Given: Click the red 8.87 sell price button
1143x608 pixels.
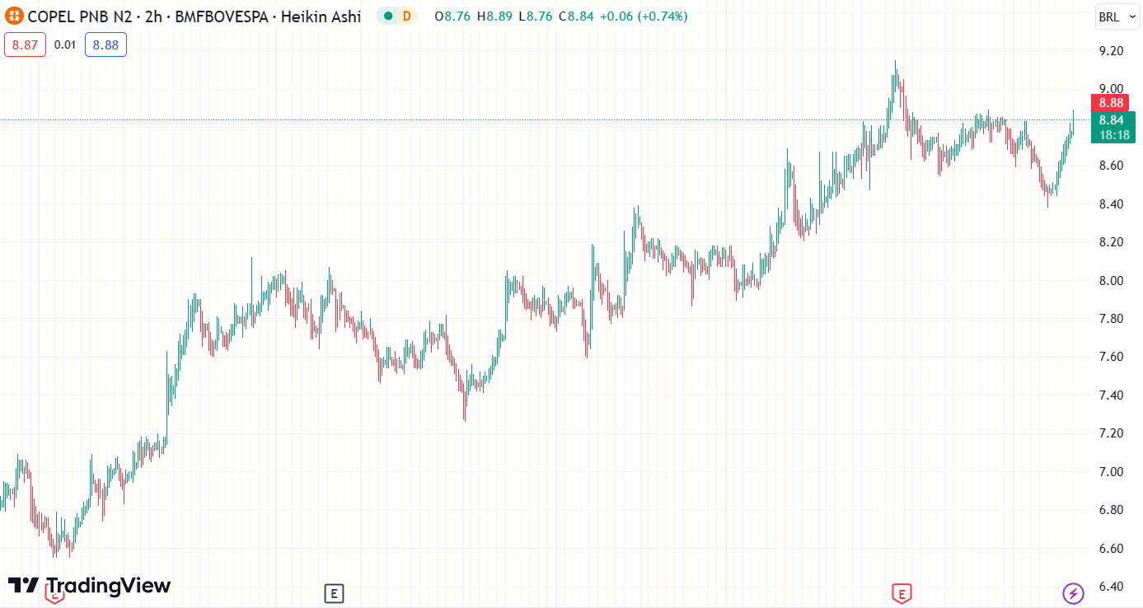Looking at the screenshot, I should [x=25, y=44].
